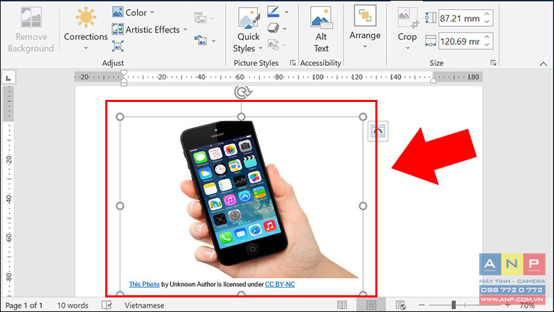Increase picture width with the up stepper

pyautogui.click(x=488, y=37)
